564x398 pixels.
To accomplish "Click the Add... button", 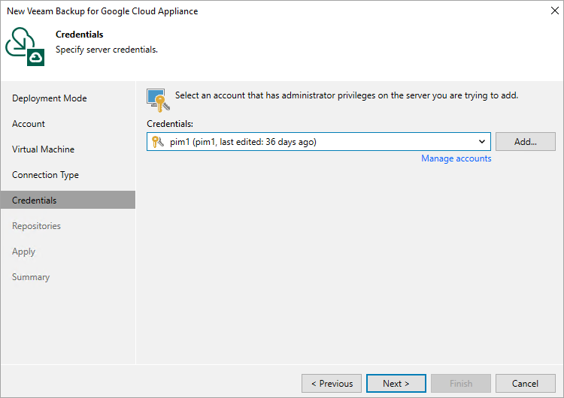I will click(525, 141).
